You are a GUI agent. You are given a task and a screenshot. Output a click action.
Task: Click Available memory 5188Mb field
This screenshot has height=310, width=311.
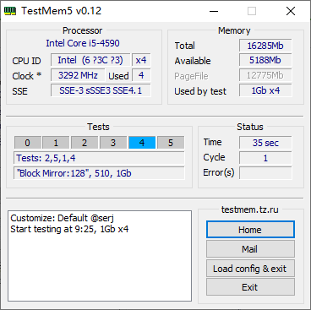click(x=265, y=60)
